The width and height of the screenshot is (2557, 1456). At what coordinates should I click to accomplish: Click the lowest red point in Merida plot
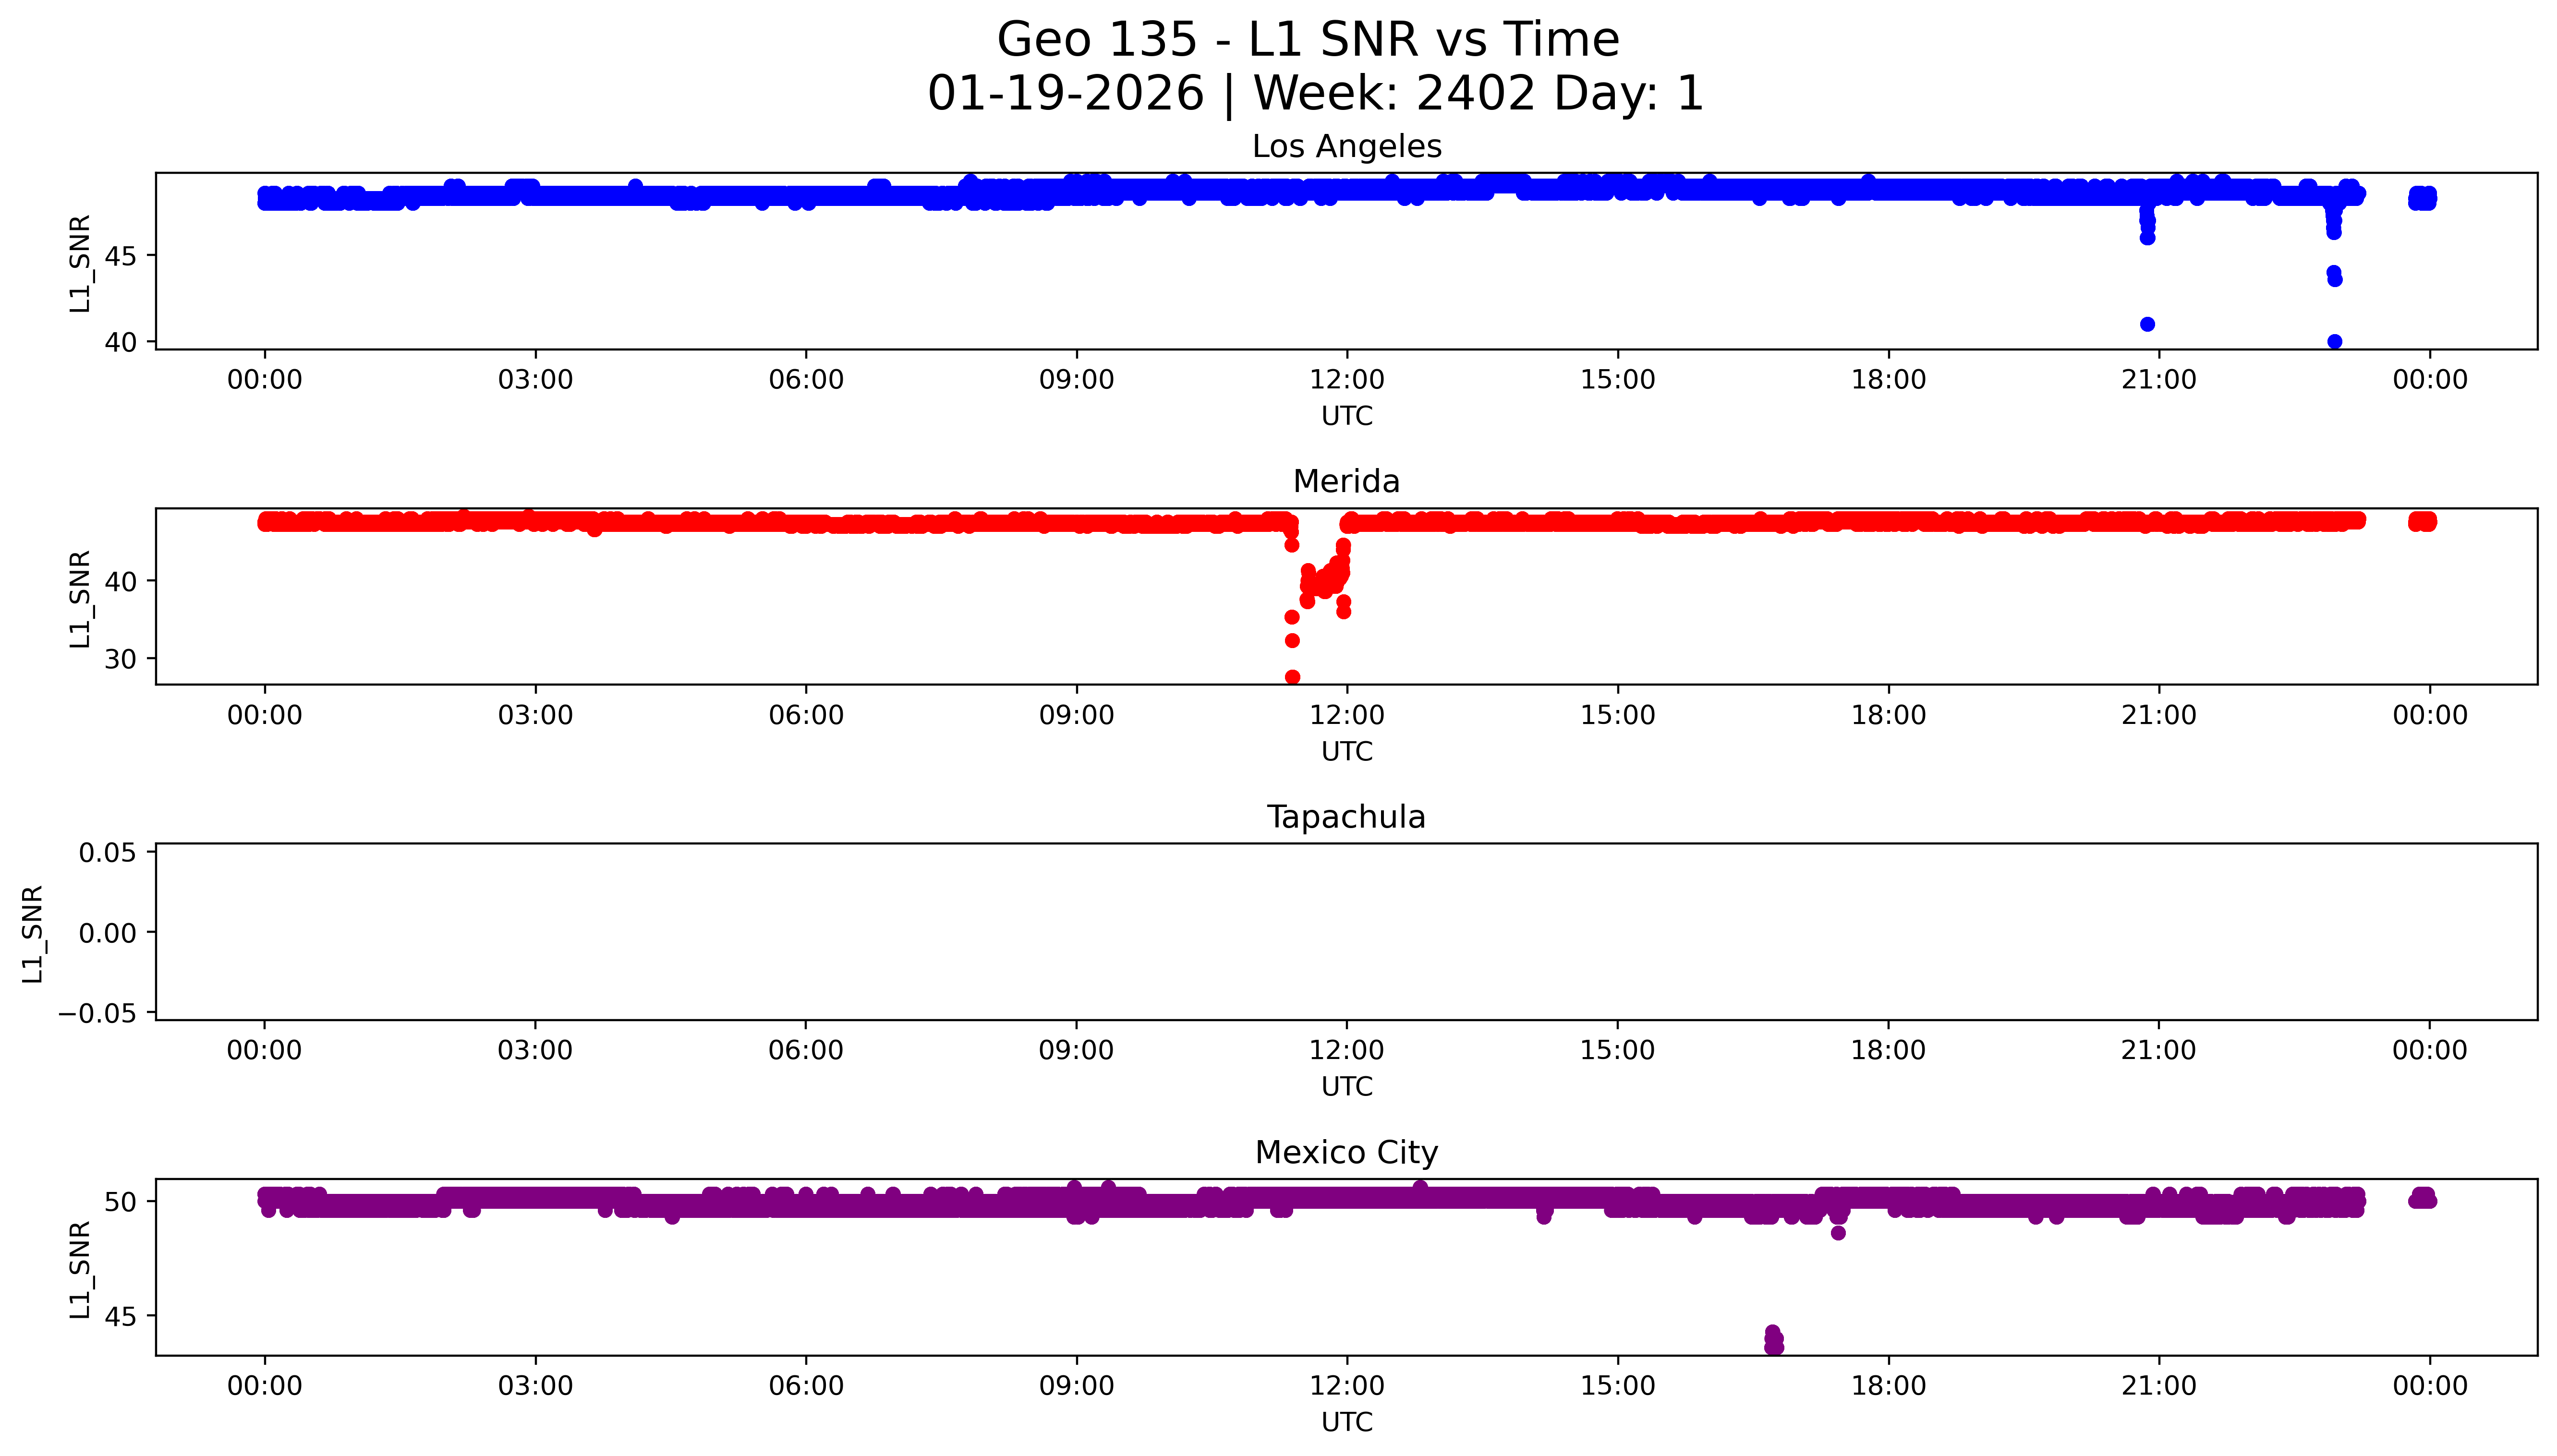(x=1292, y=677)
